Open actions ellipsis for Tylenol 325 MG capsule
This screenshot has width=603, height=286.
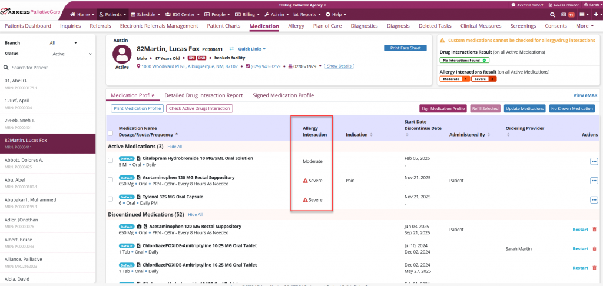(x=594, y=199)
